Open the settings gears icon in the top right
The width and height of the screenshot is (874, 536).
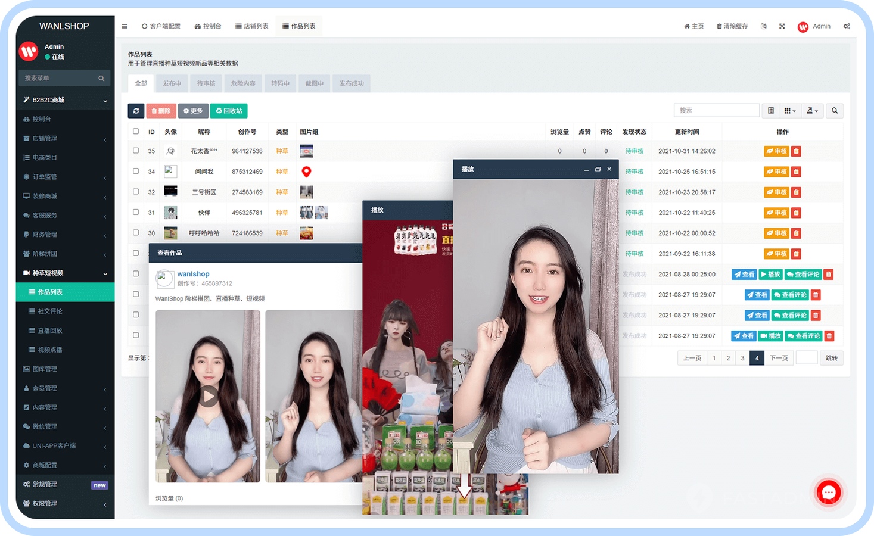point(847,26)
